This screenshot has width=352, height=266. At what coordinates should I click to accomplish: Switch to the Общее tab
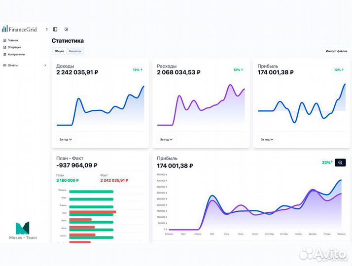pyautogui.click(x=59, y=51)
